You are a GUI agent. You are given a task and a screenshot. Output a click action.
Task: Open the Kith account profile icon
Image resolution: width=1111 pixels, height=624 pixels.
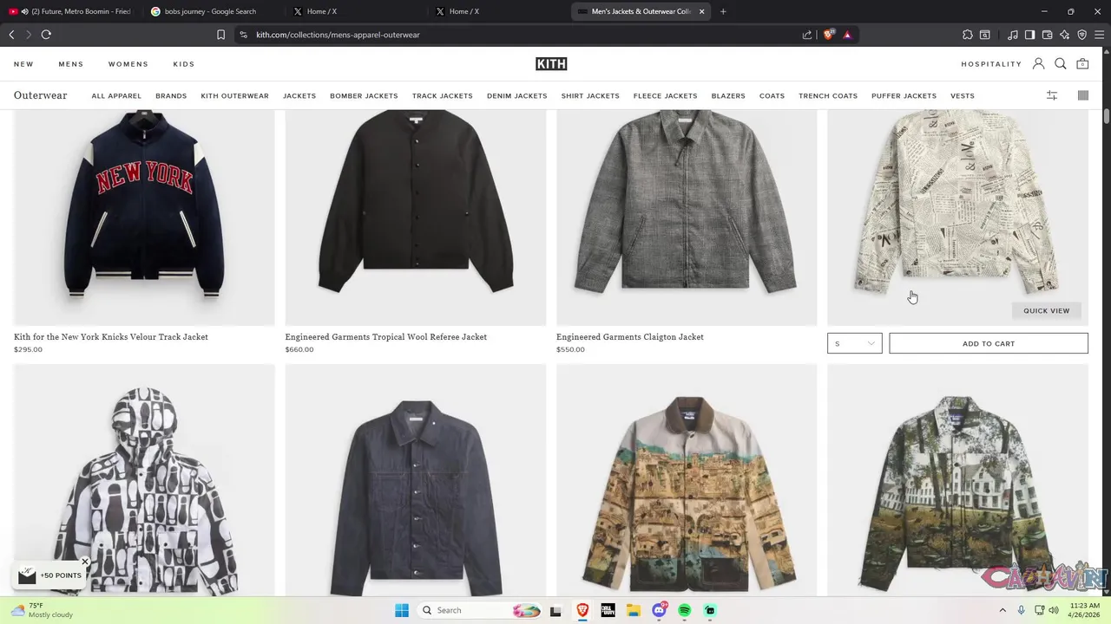1038,64
